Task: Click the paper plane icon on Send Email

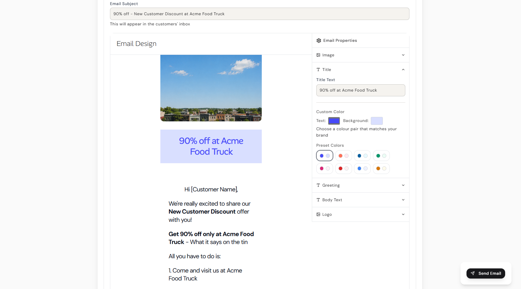Action: point(473,273)
